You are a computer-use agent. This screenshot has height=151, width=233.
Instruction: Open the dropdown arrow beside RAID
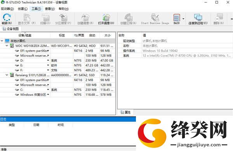pos(183,19)
